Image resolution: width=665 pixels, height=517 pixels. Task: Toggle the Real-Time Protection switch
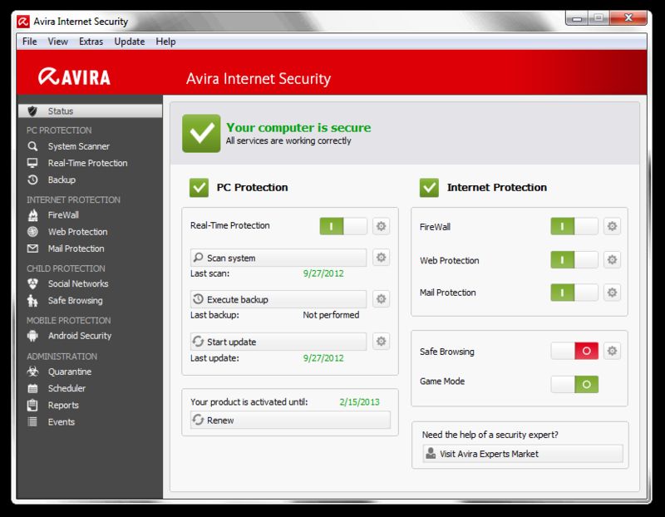(x=343, y=226)
